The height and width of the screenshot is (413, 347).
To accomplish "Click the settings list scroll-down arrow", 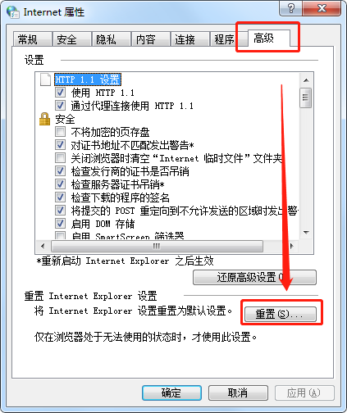I will (x=306, y=233).
